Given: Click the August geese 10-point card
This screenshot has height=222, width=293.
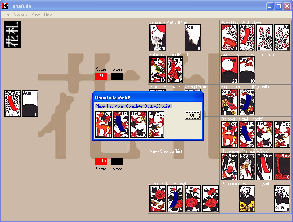Looking at the screenshot, I should [x=247, y=70].
